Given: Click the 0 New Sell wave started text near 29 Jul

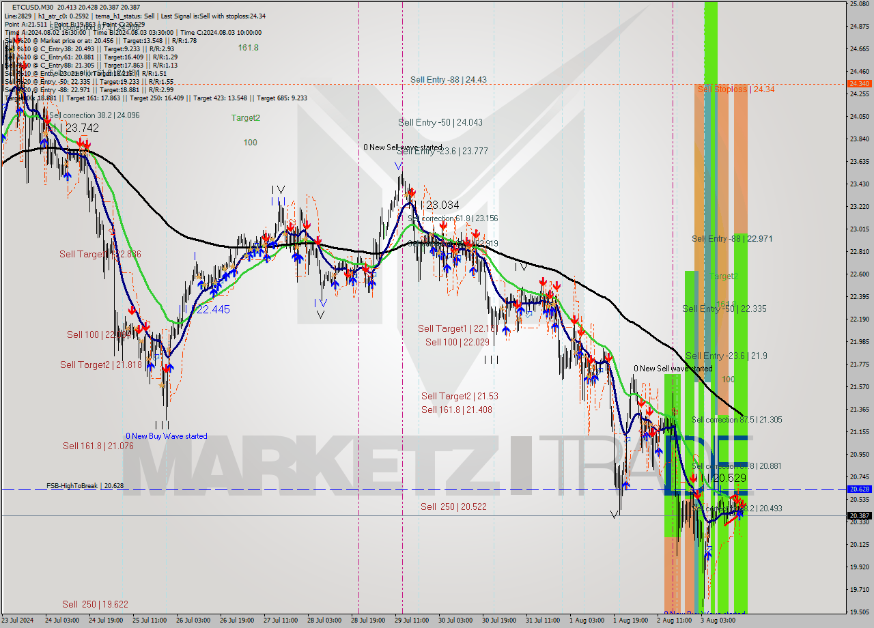Looking at the screenshot, I should (x=402, y=147).
